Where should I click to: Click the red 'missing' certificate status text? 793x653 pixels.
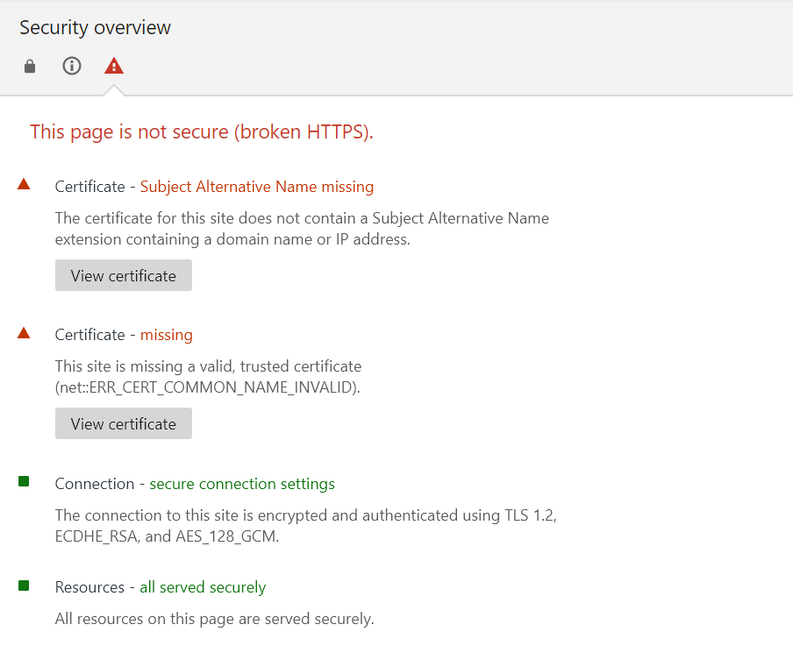point(166,335)
